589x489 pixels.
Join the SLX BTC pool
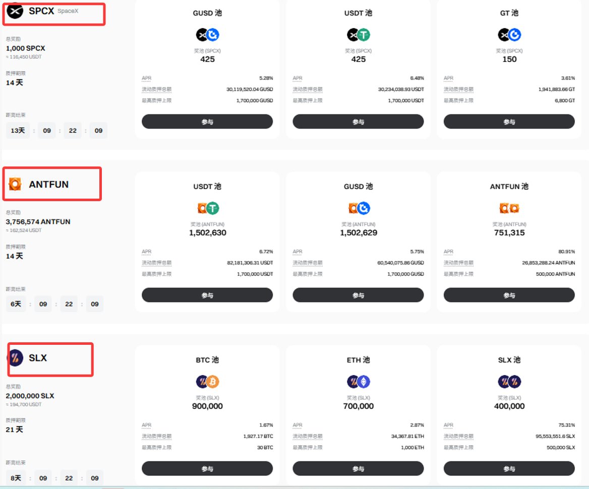[207, 469]
